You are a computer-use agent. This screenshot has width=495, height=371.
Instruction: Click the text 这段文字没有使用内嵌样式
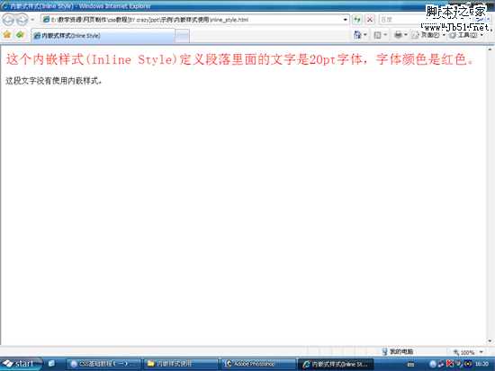[54, 81]
